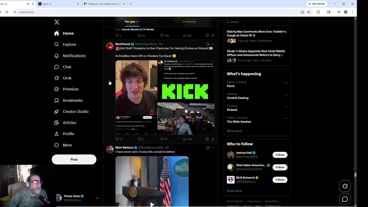The image size is (368, 207).
Task: View analytics of Bestfriend post
Action: coord(187,139)
